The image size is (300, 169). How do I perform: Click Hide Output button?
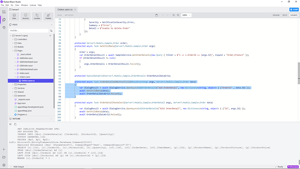click(x=17, y=167)
